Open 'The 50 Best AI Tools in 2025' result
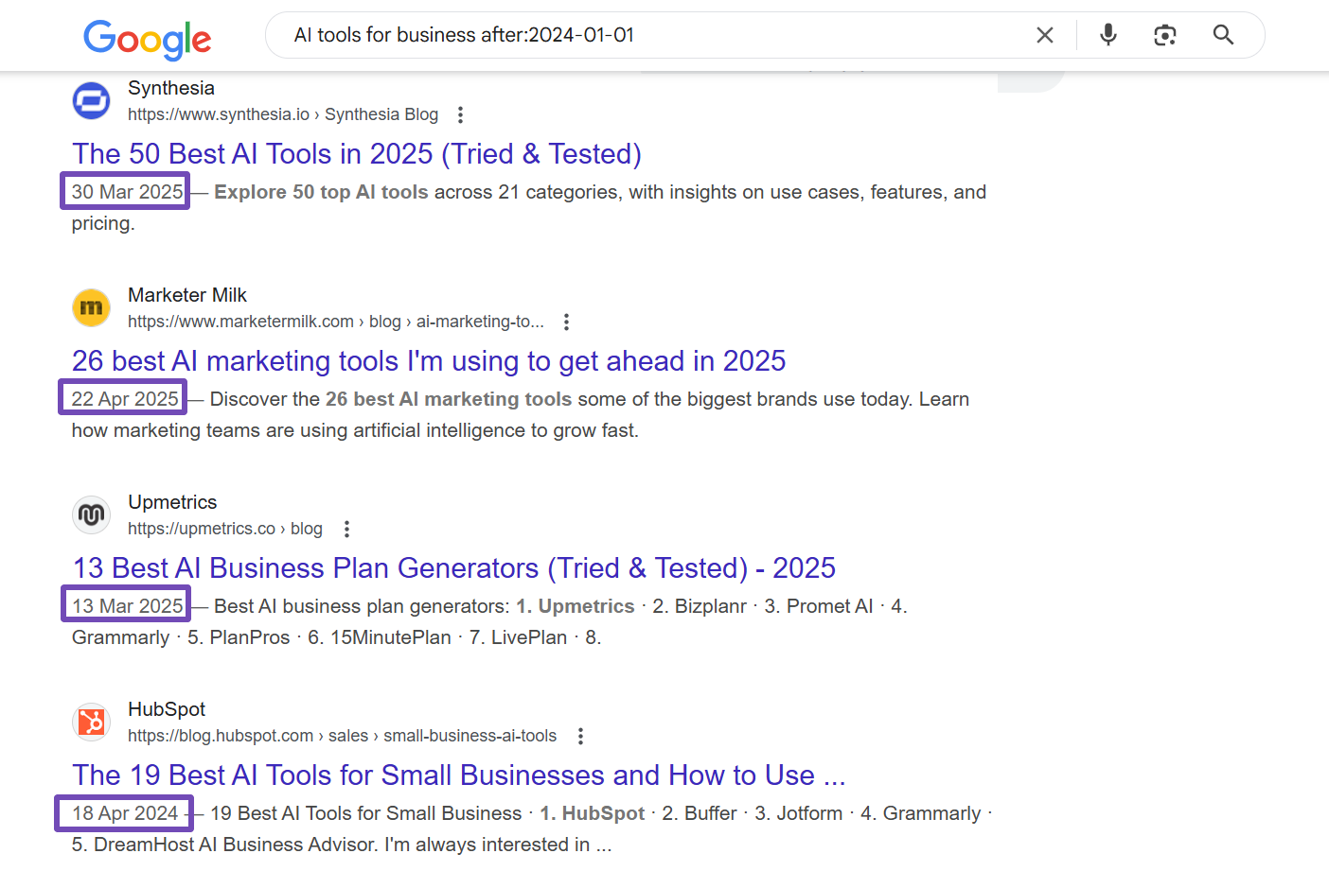Screen dimensions: 1329x871 [x=357, y=154]
